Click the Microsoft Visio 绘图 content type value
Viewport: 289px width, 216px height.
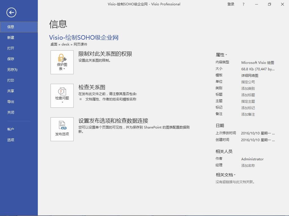click(257, 63)
